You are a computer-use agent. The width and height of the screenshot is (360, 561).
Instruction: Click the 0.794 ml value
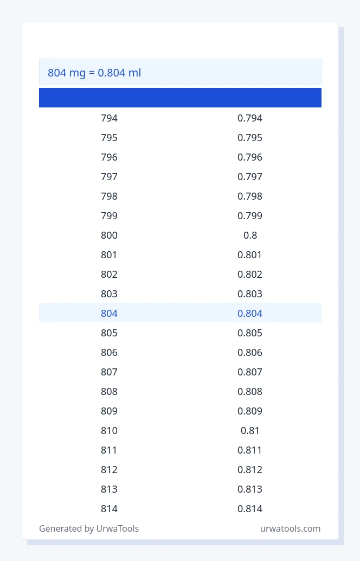(250, 118)
